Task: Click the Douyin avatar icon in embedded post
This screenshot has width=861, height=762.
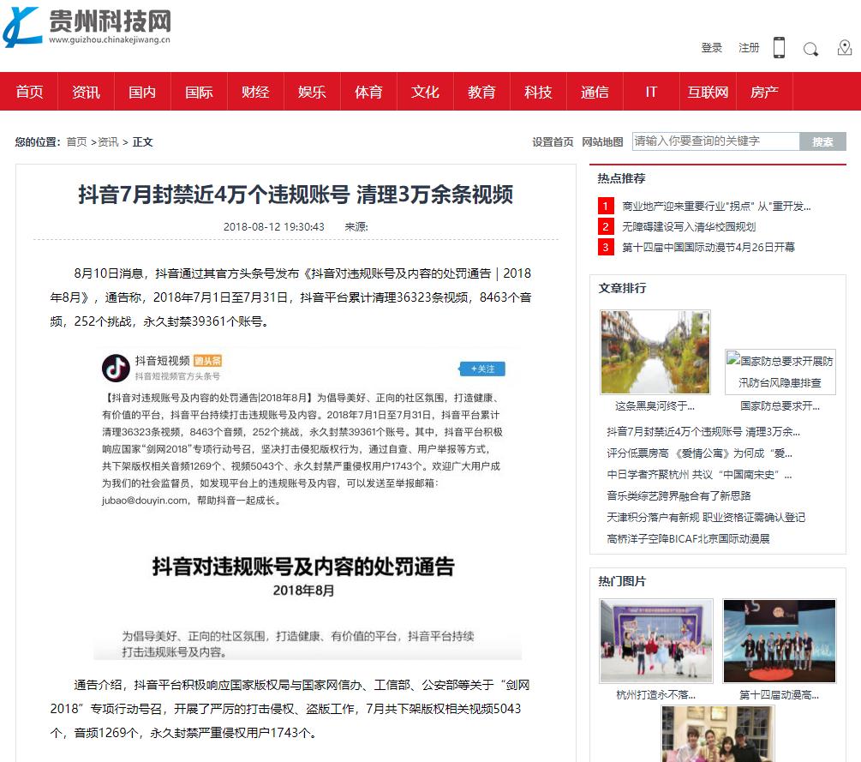Action: [116, 368]
